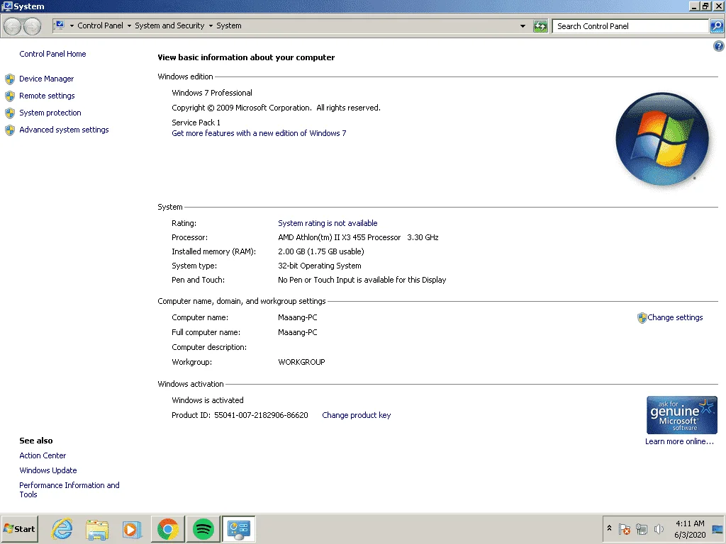Viewport: 726px width, 544px height.
Task: Click the green Refresh button
Action: tap(540, 26)
